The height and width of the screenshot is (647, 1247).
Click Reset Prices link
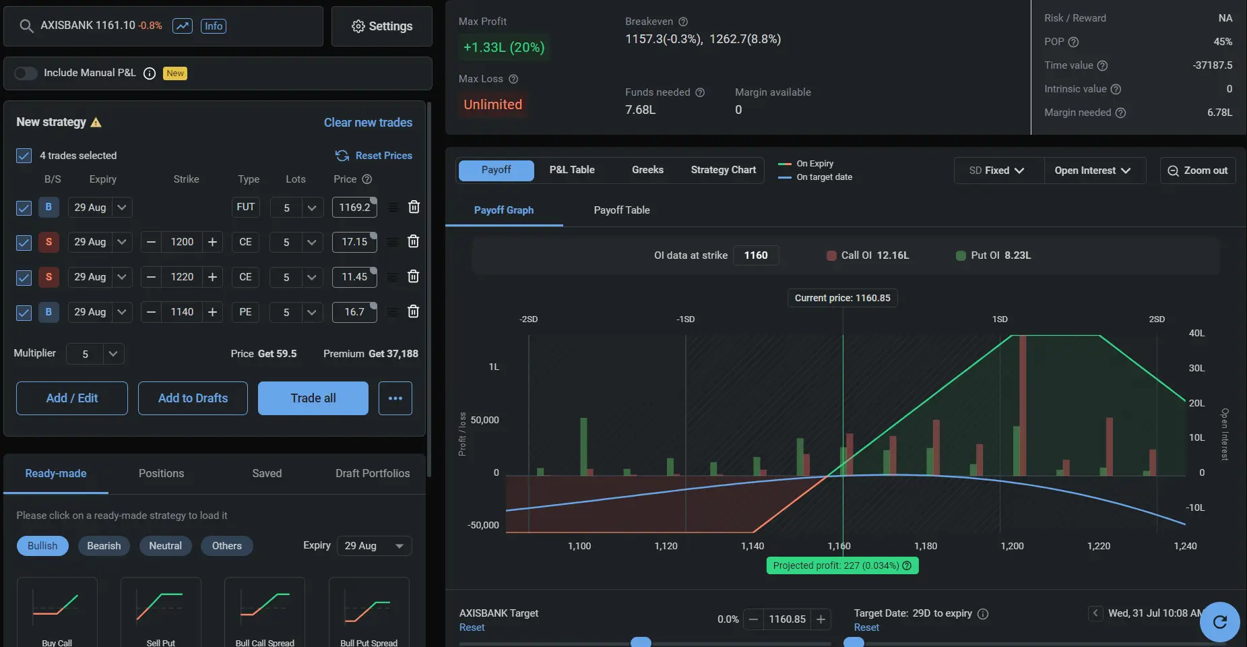point(374,156)
